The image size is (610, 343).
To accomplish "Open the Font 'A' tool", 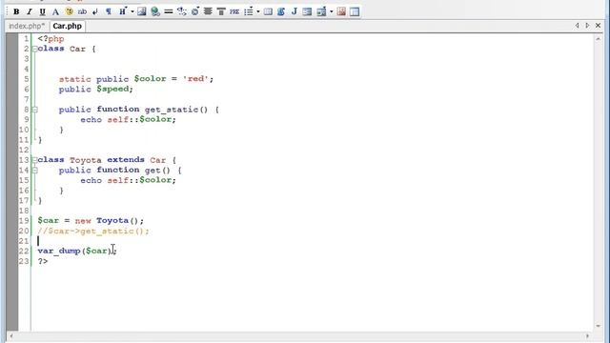I will 55,11.
